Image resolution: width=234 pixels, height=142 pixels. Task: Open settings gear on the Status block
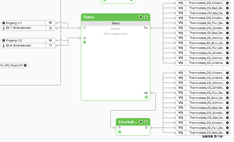[141, 17]
